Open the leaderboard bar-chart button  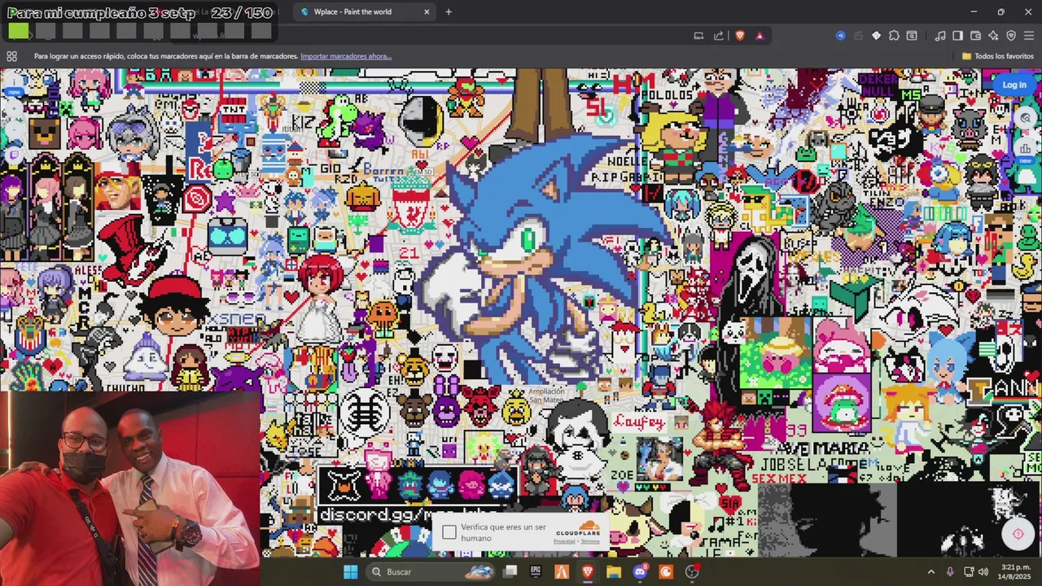coord(1026,148)
